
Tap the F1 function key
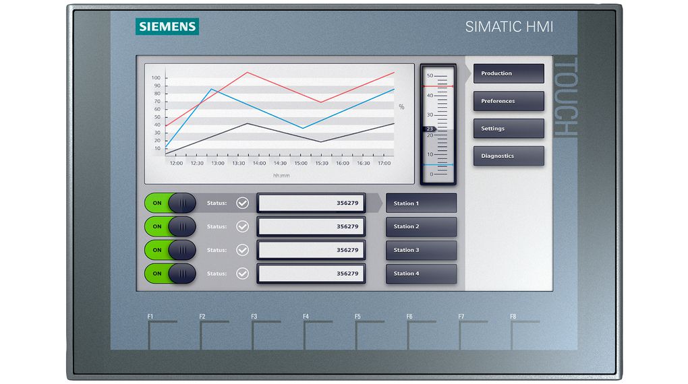163,332
